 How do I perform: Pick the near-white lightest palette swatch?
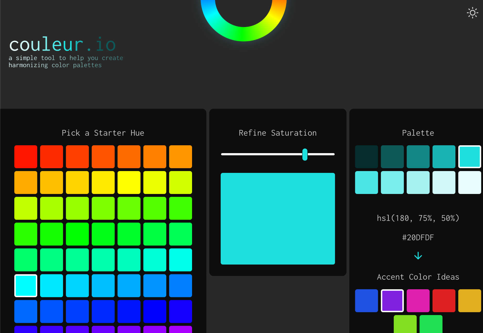(469, 183)
